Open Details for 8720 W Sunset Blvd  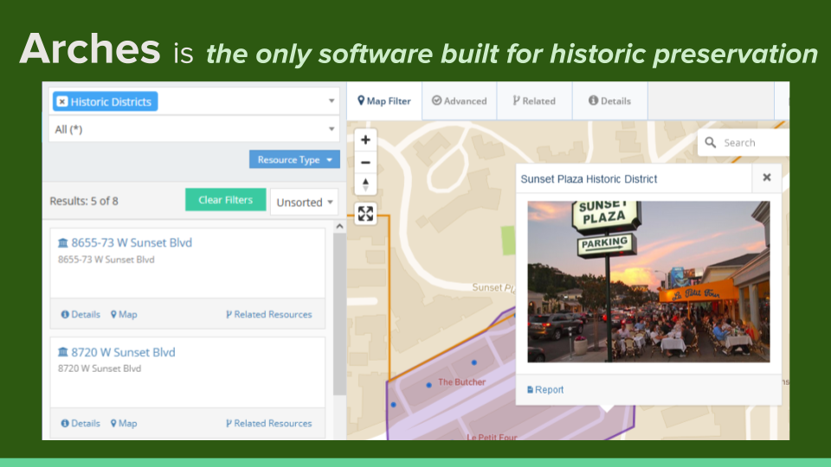pyautogui.click(x=81, y=424)
